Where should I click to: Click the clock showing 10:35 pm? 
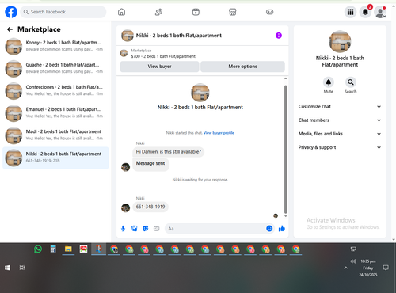click(x=368, y=261)
